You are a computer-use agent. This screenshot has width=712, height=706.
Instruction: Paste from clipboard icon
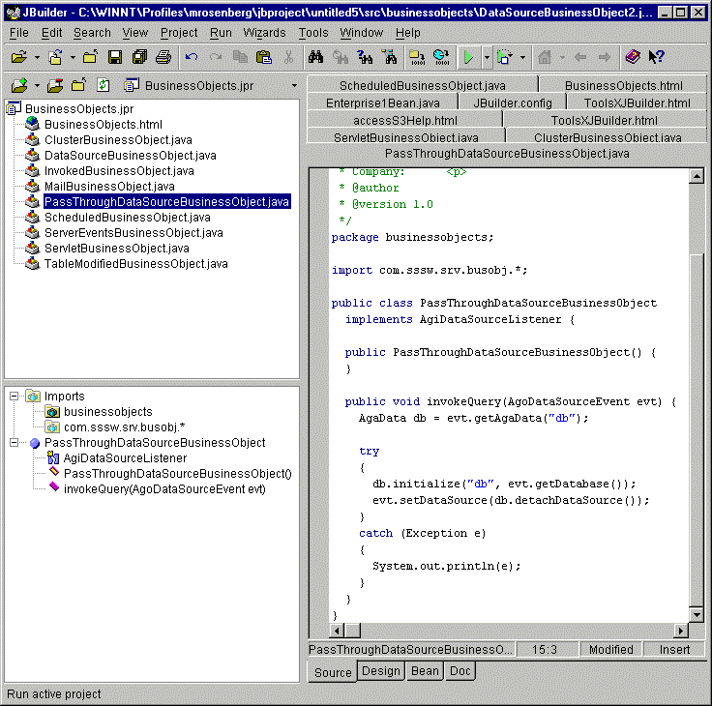pos(264,57)
